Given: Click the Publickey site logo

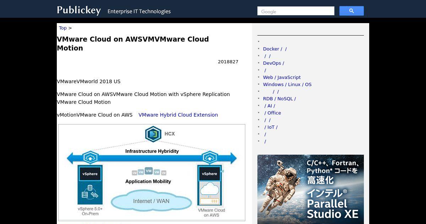Looking at the screenshot, I should click(x=79, y=10).
